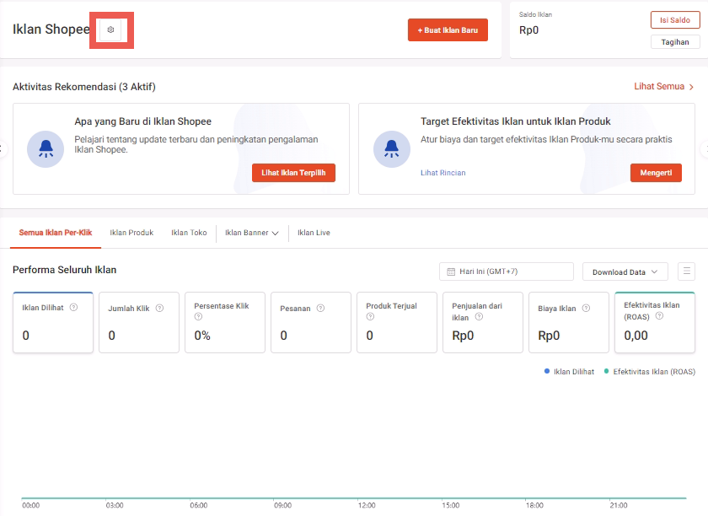This screenshot has height=516, width=708.
Task: Expand the Download Data dropdown
Action: (625, 272)
